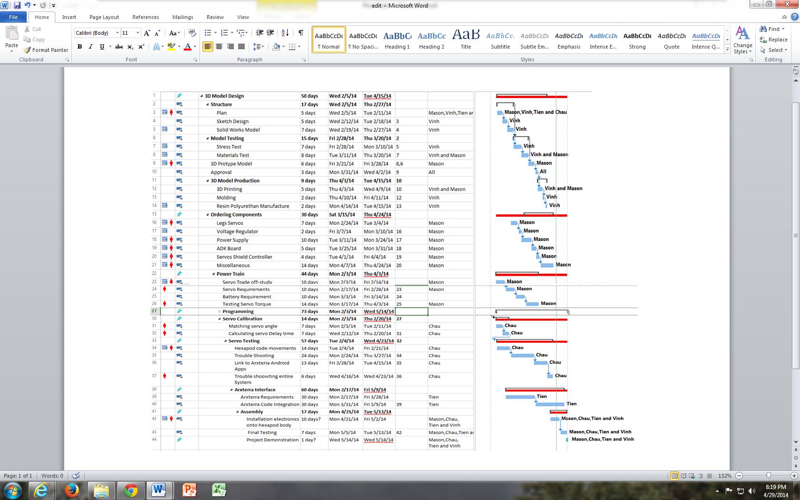This screenshot has width=800, height=500.
Task: Open the font size dropdown
Action: click(138, 33)
